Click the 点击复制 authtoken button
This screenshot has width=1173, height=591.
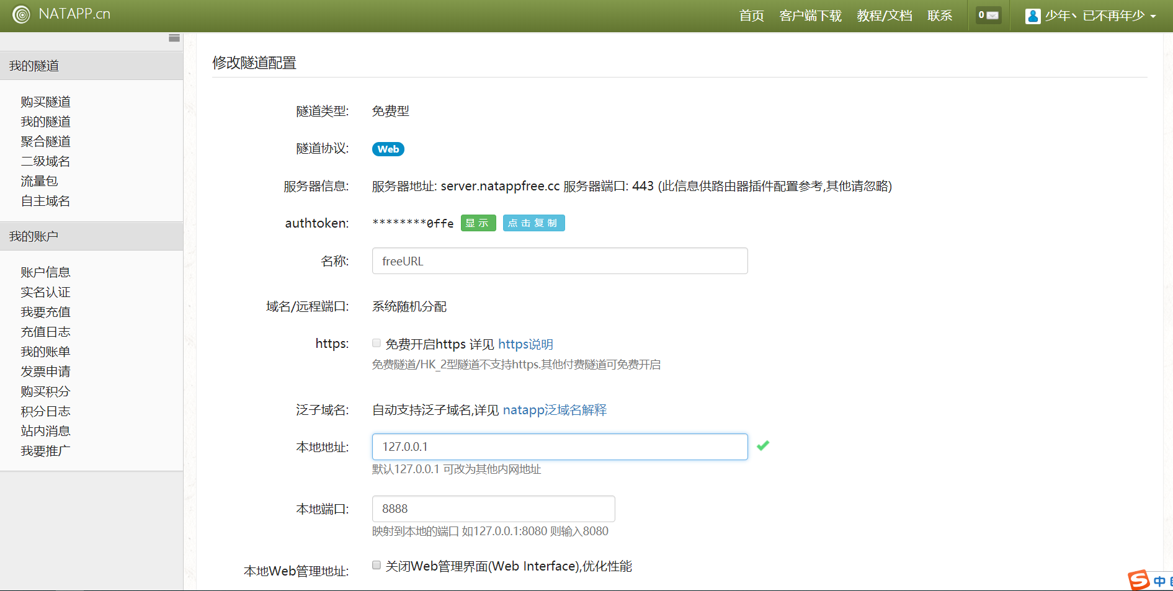(533, 223)
